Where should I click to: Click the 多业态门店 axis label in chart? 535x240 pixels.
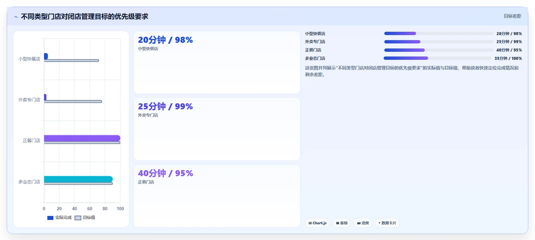tap(29, 182)
